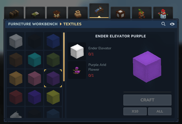
Task: Open the red flower vase tab
Action: pyautogui.click(x=163, y=13)
